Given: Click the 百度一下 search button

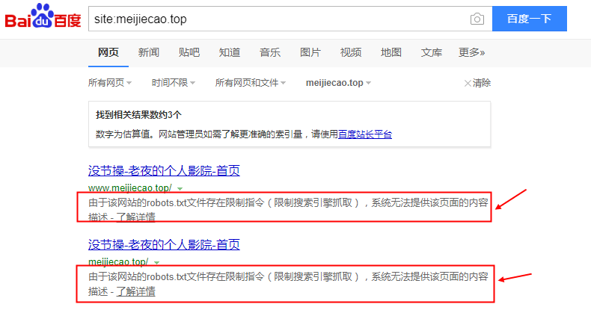Looking at the screenshot, I should (x=529, y=19).
